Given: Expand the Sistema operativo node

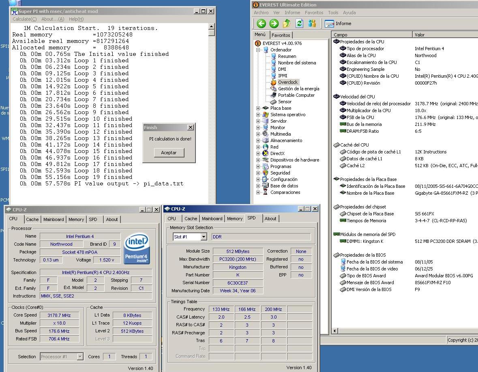Looking at the screenshot, I should 258,115.
